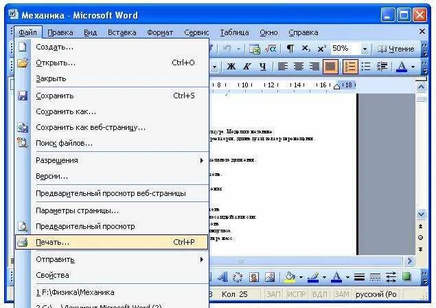This screenshot has width=436, height=308.
Task: Insert a picture from file
Action: pos(270,277)
